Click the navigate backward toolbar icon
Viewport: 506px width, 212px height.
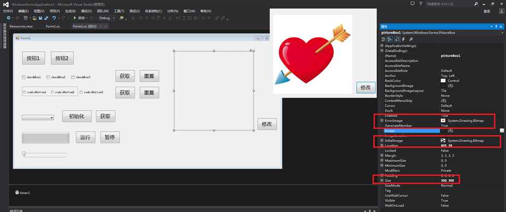(x=8, y=18)
